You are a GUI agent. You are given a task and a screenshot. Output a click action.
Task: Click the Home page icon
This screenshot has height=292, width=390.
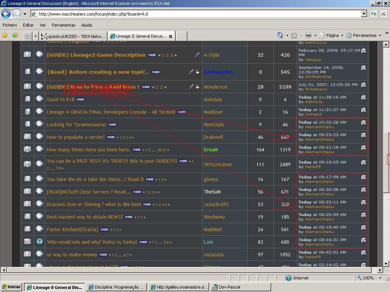point(280,35)
